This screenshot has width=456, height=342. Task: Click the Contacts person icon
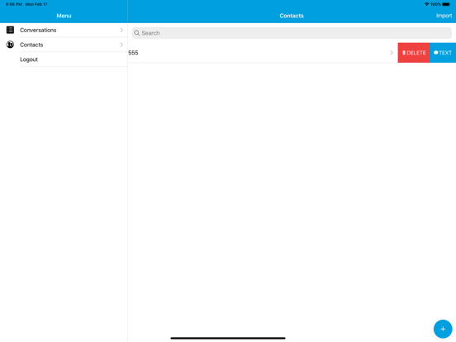click(10, 45)
